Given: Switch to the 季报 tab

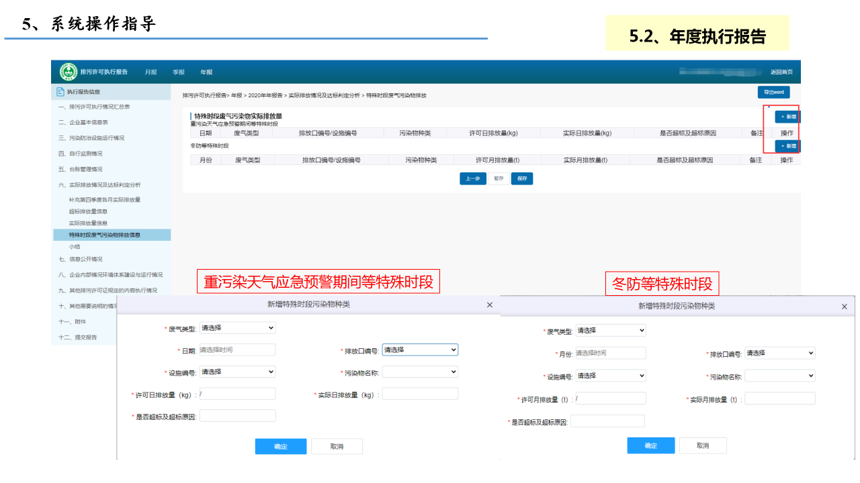Looking at the screenshot, I should (x=179, y=72).
